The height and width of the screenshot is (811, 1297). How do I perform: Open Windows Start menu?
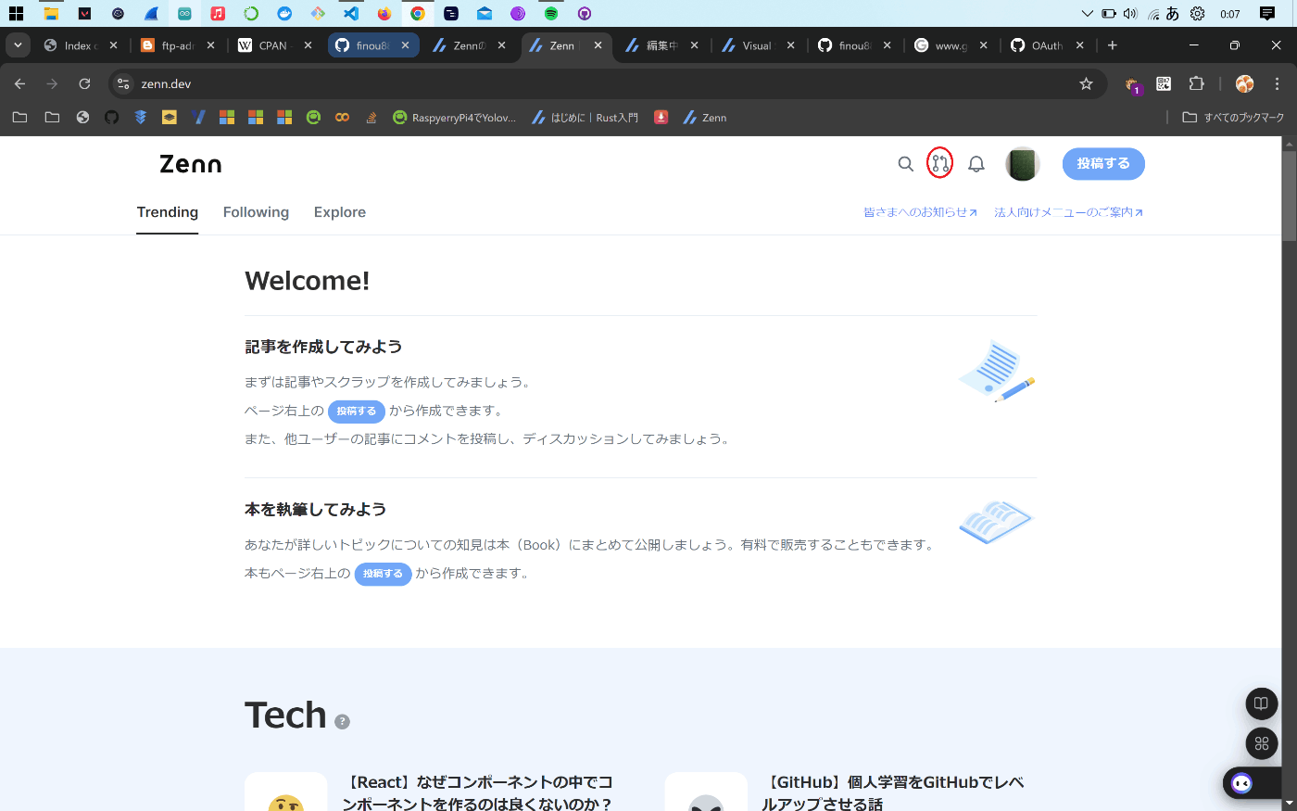[x=16, y=13]
